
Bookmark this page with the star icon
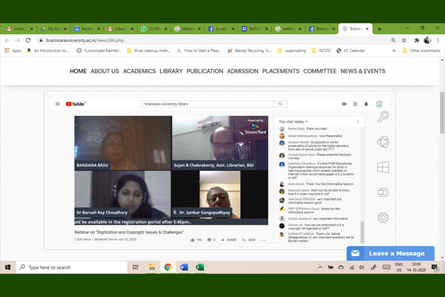pyautogui.click(x=404, y=40)
